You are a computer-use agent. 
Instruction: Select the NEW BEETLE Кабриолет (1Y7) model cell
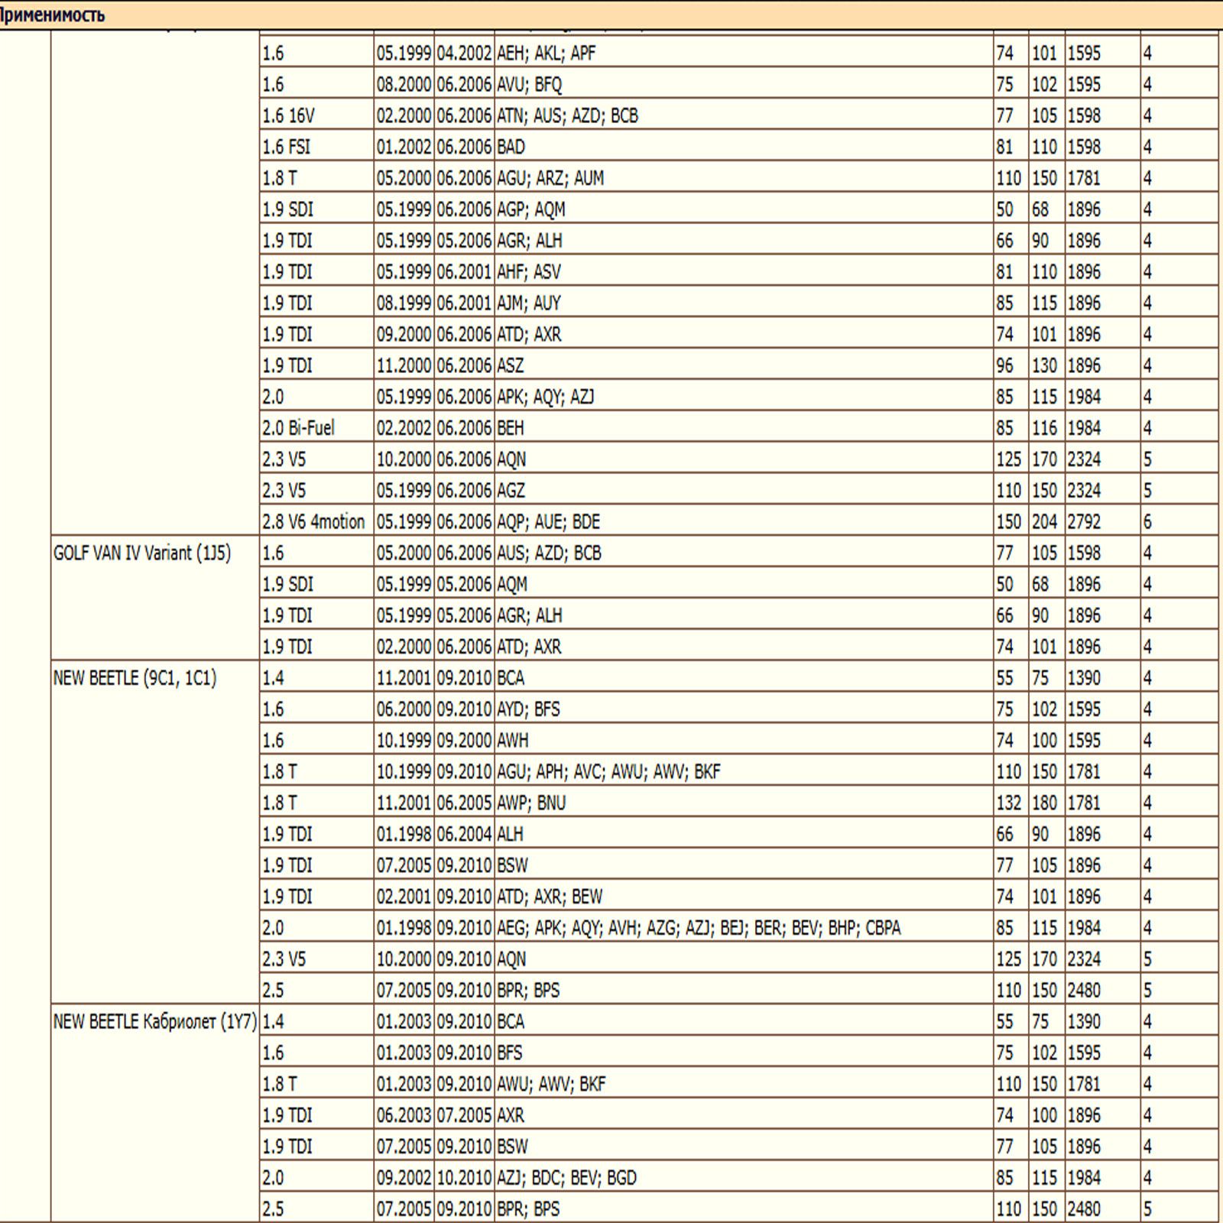155,1114
